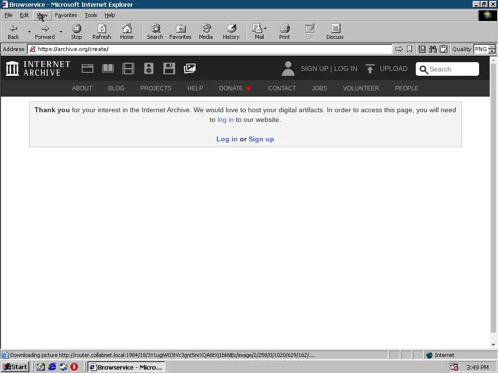Open the HELP navigation link
Image resolution: width=498 pixels, height=373 pixels.
coord(195,88)
